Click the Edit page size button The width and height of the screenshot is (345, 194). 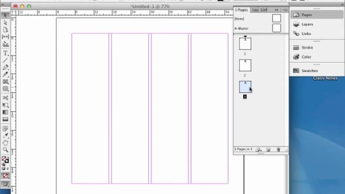(x=258, y=150)
